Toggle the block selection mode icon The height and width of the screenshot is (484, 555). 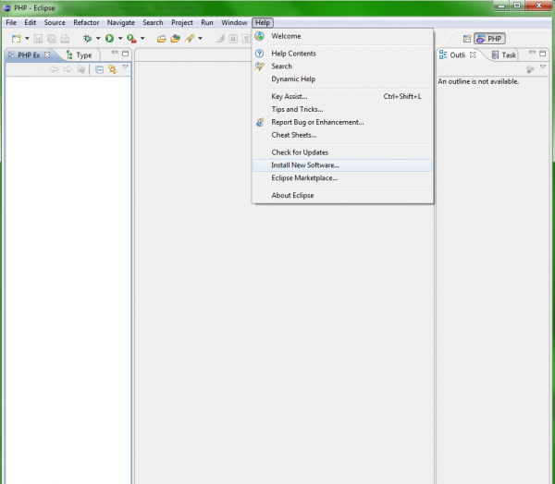(x=233, y=39)
